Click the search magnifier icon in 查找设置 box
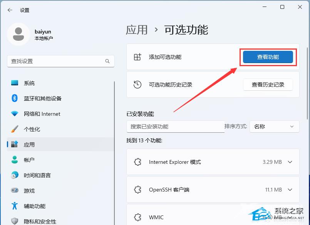 pyautogui.click(x=107, y=61)
